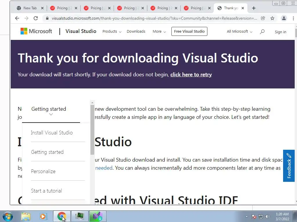Open the Feedback side button

pos(289,166)
